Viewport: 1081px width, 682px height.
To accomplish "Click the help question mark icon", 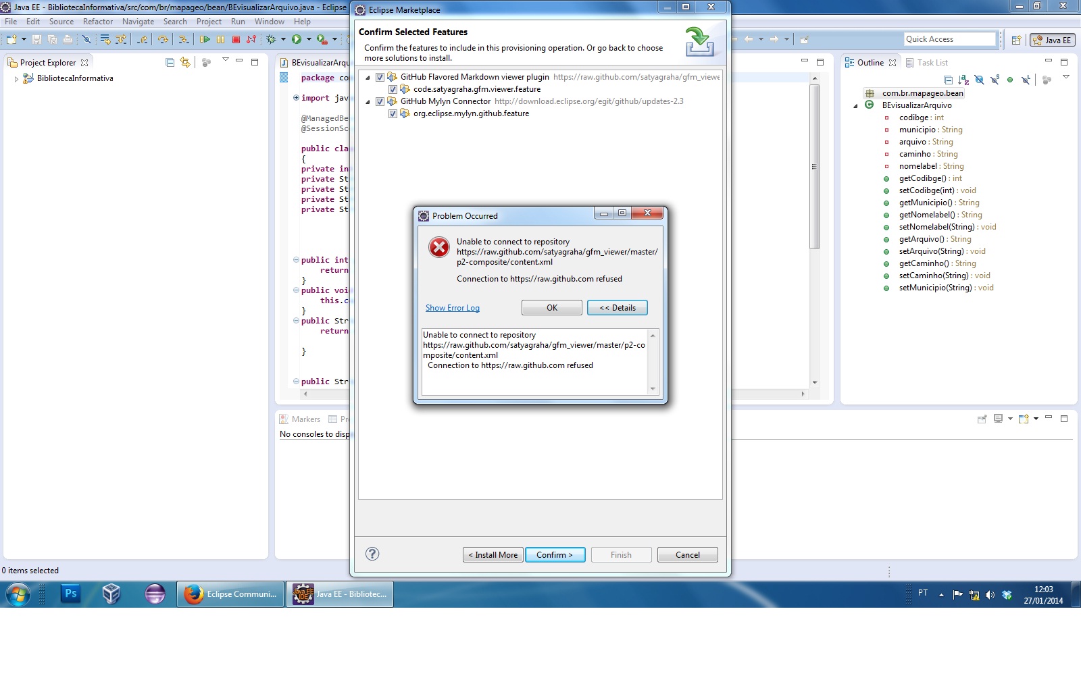I will tap(372, 554).
